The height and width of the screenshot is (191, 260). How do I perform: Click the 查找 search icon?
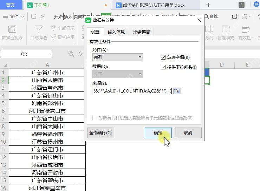pos(211,16)
